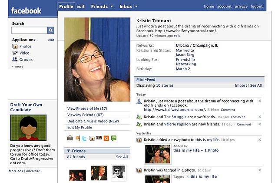Open the Friends menu dropdown arrow
Screen dimensions: 278x183
pos(112,7)
